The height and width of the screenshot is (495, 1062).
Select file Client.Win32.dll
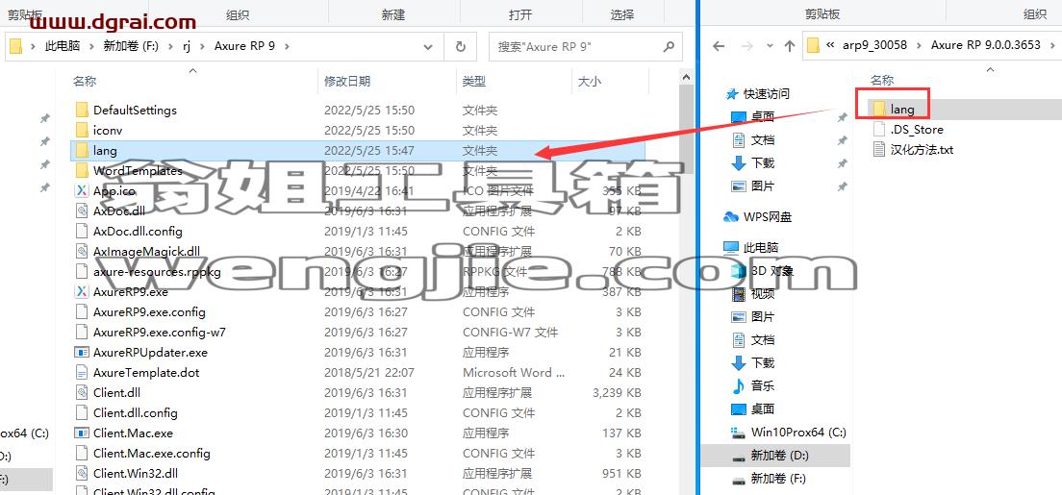[136, 473]
